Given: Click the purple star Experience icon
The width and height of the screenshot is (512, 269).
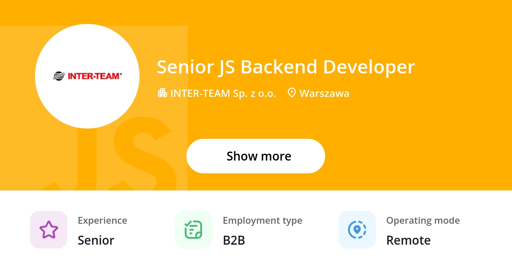Looking at the screenshot, I should pyautogui.click(x=49, y=230).
